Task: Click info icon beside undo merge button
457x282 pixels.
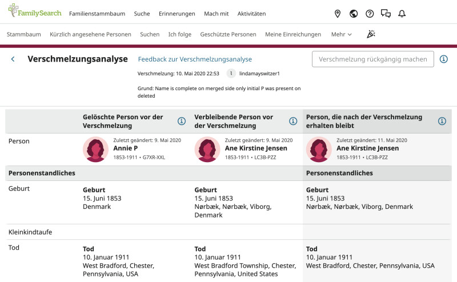Action: click(444, 59)
